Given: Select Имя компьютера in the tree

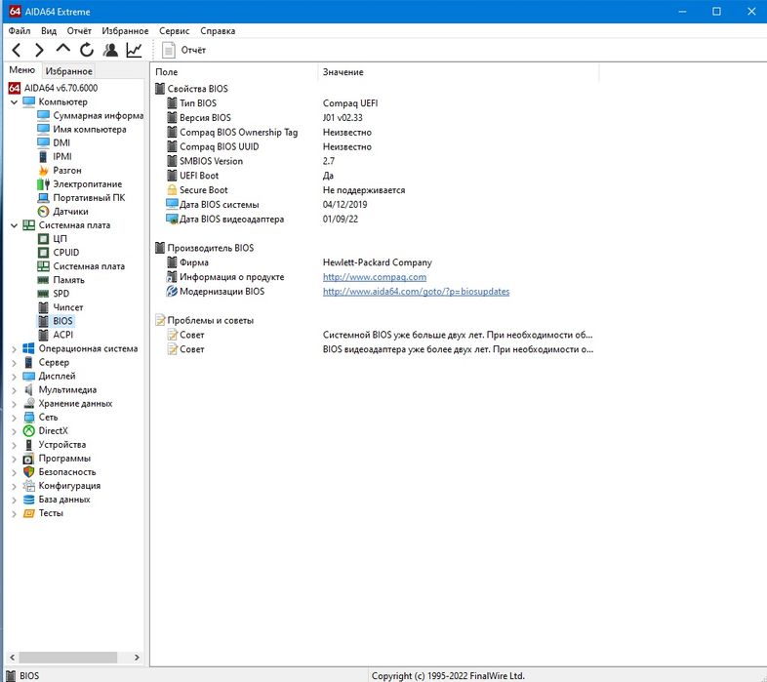Looking at the screenshot, I should click(x=90, y=129).
